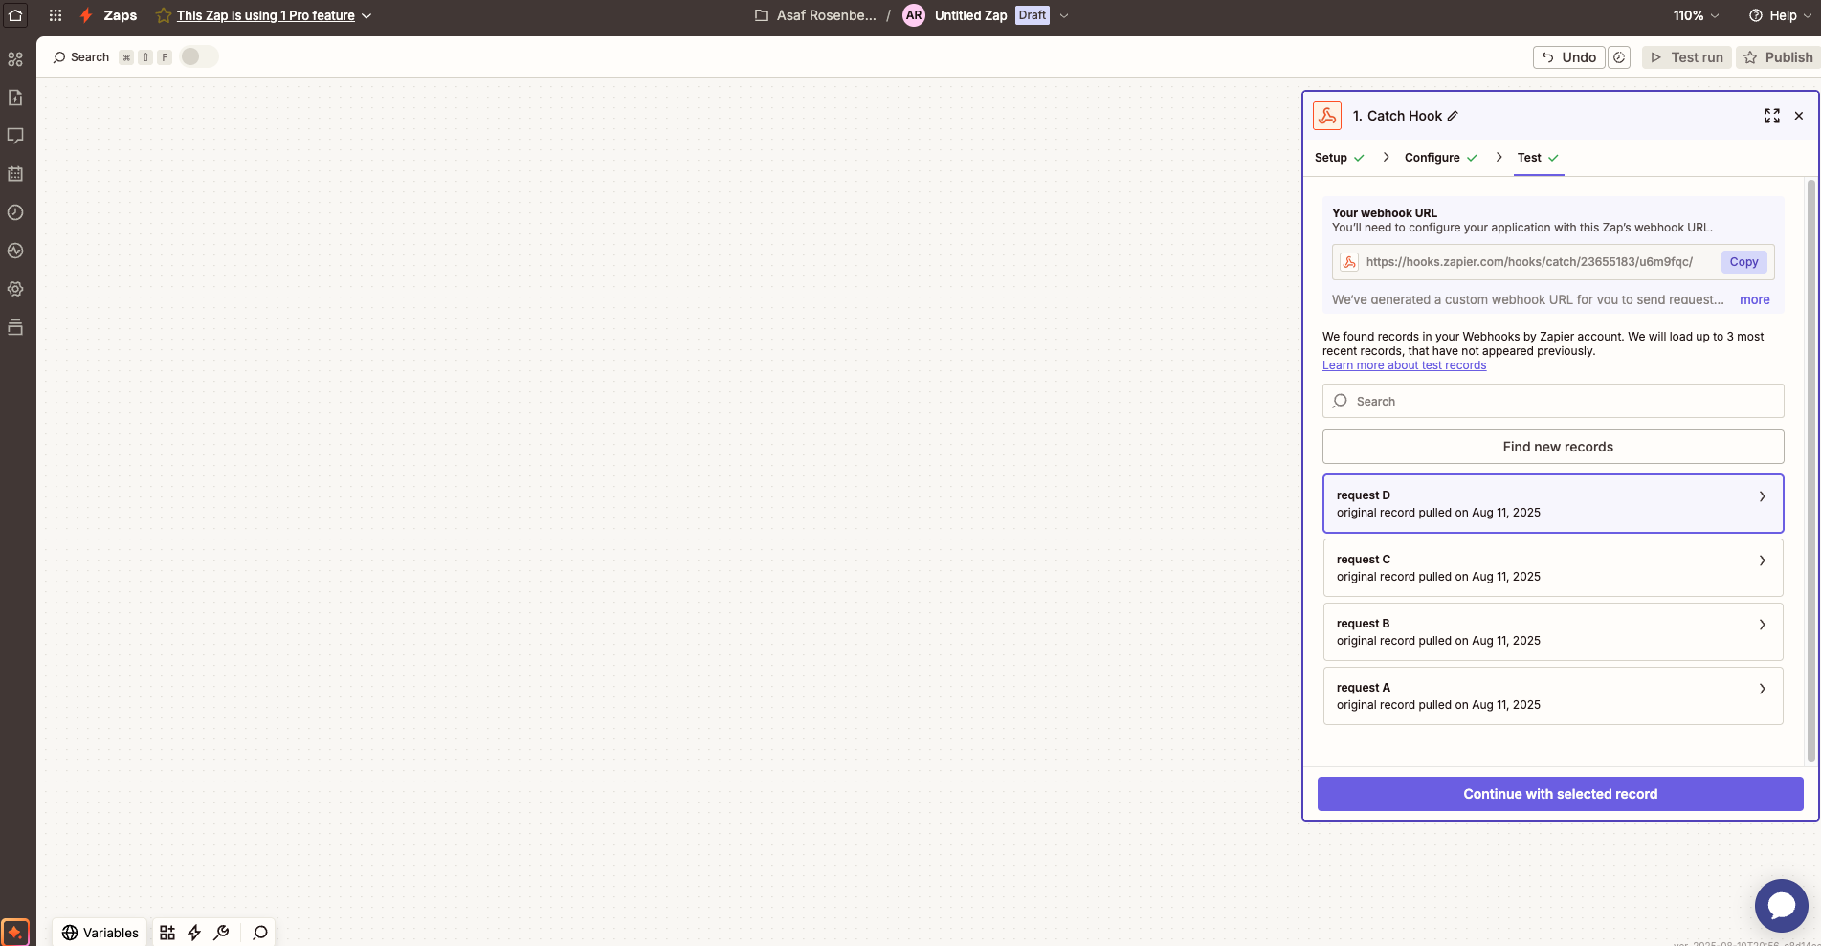Open the calendar icon in left sidebar

[15, 174]
